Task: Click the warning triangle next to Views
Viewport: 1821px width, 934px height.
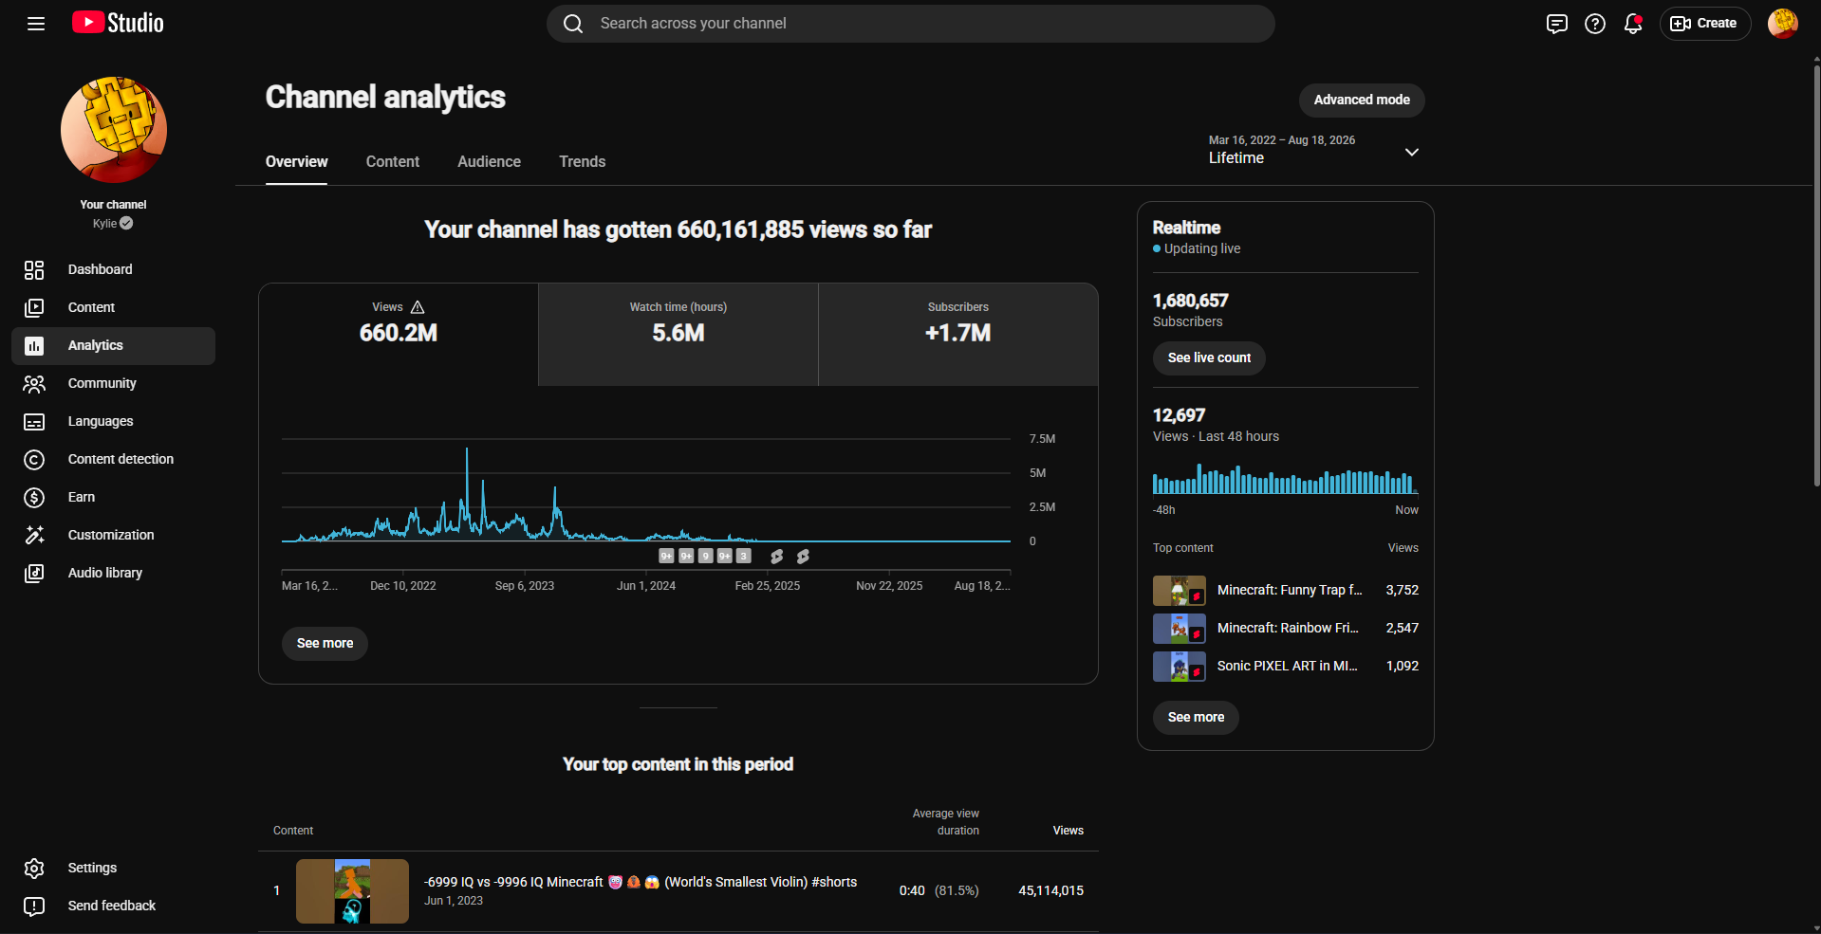Action: coord(418,307)
